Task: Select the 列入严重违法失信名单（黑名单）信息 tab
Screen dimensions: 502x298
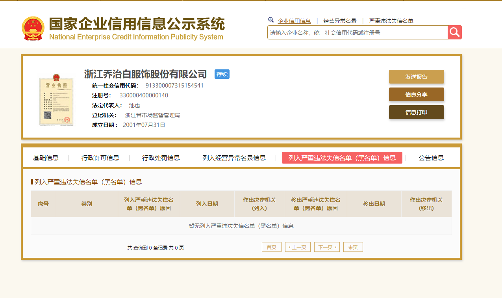Action: click(x=342, y=158)
